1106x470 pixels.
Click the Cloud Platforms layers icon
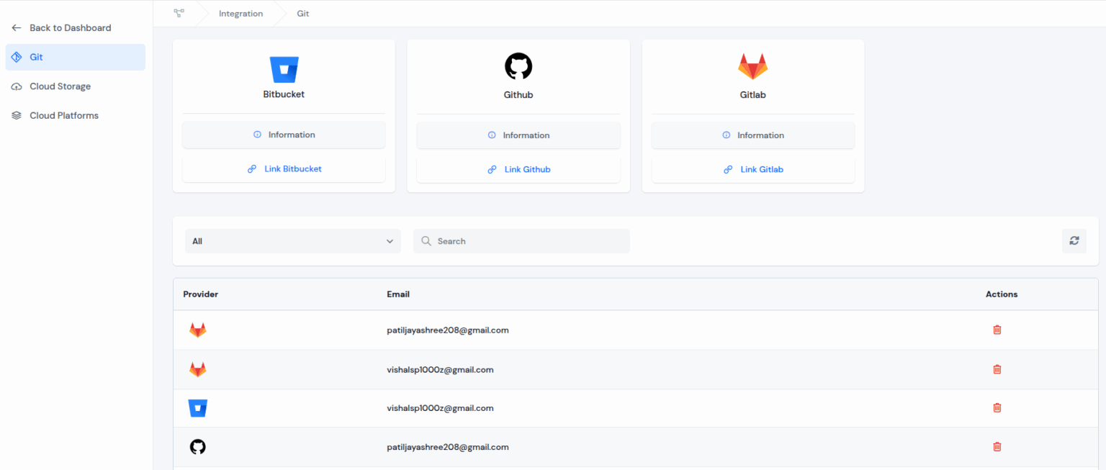coord(17,115)
